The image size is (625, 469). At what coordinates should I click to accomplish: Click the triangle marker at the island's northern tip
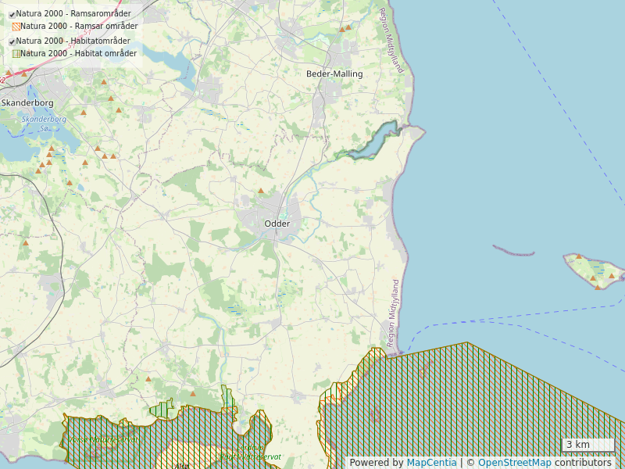579,256
